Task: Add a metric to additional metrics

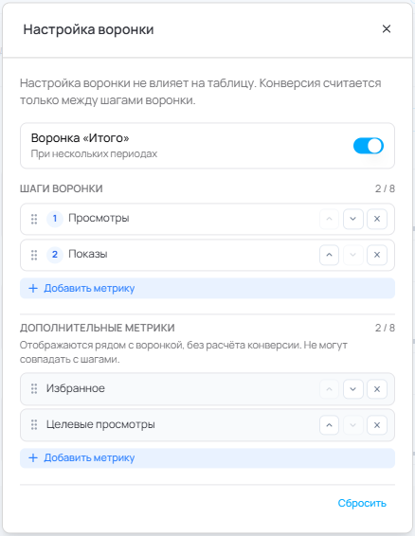Action: pos(207,457)
